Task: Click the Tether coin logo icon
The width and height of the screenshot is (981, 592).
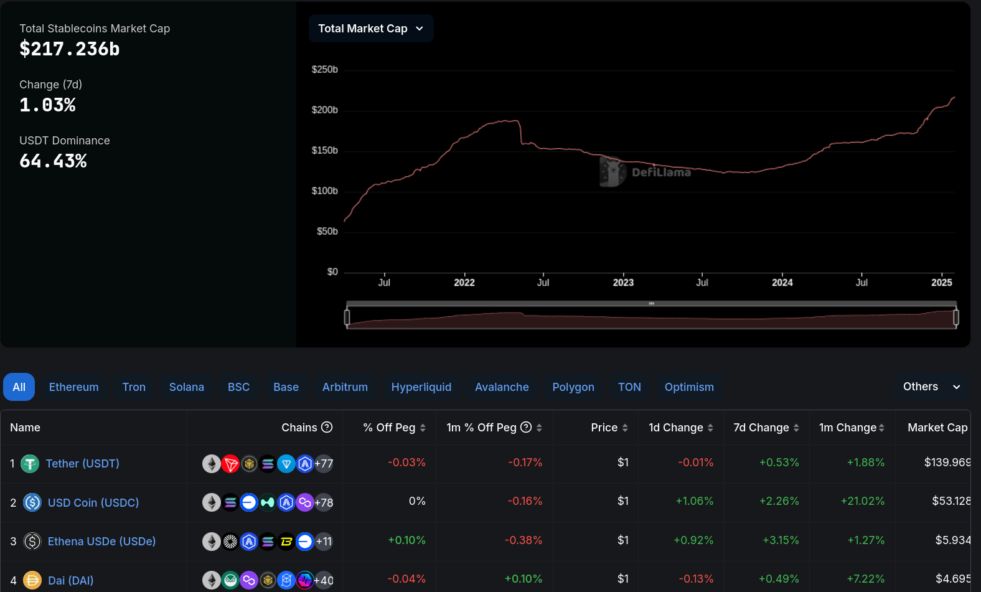Action: 30,464
